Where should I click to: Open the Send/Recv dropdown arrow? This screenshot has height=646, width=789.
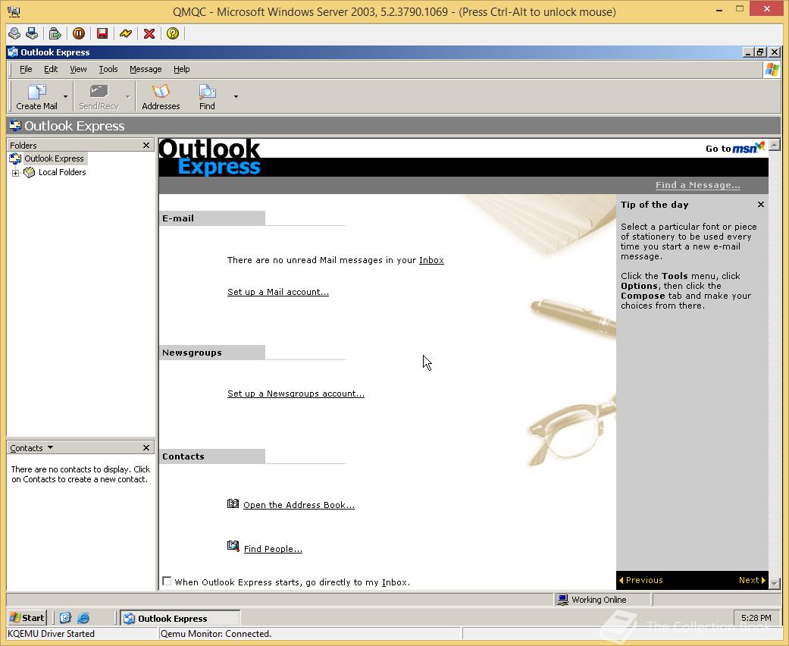tap(128, 97)
